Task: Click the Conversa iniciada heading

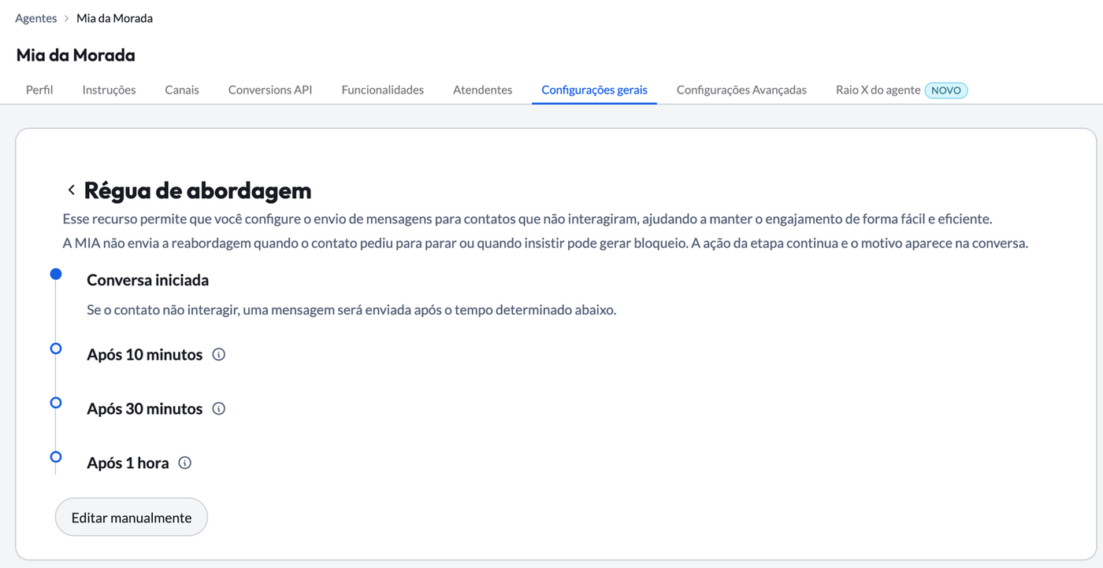Action: (147, 280)
